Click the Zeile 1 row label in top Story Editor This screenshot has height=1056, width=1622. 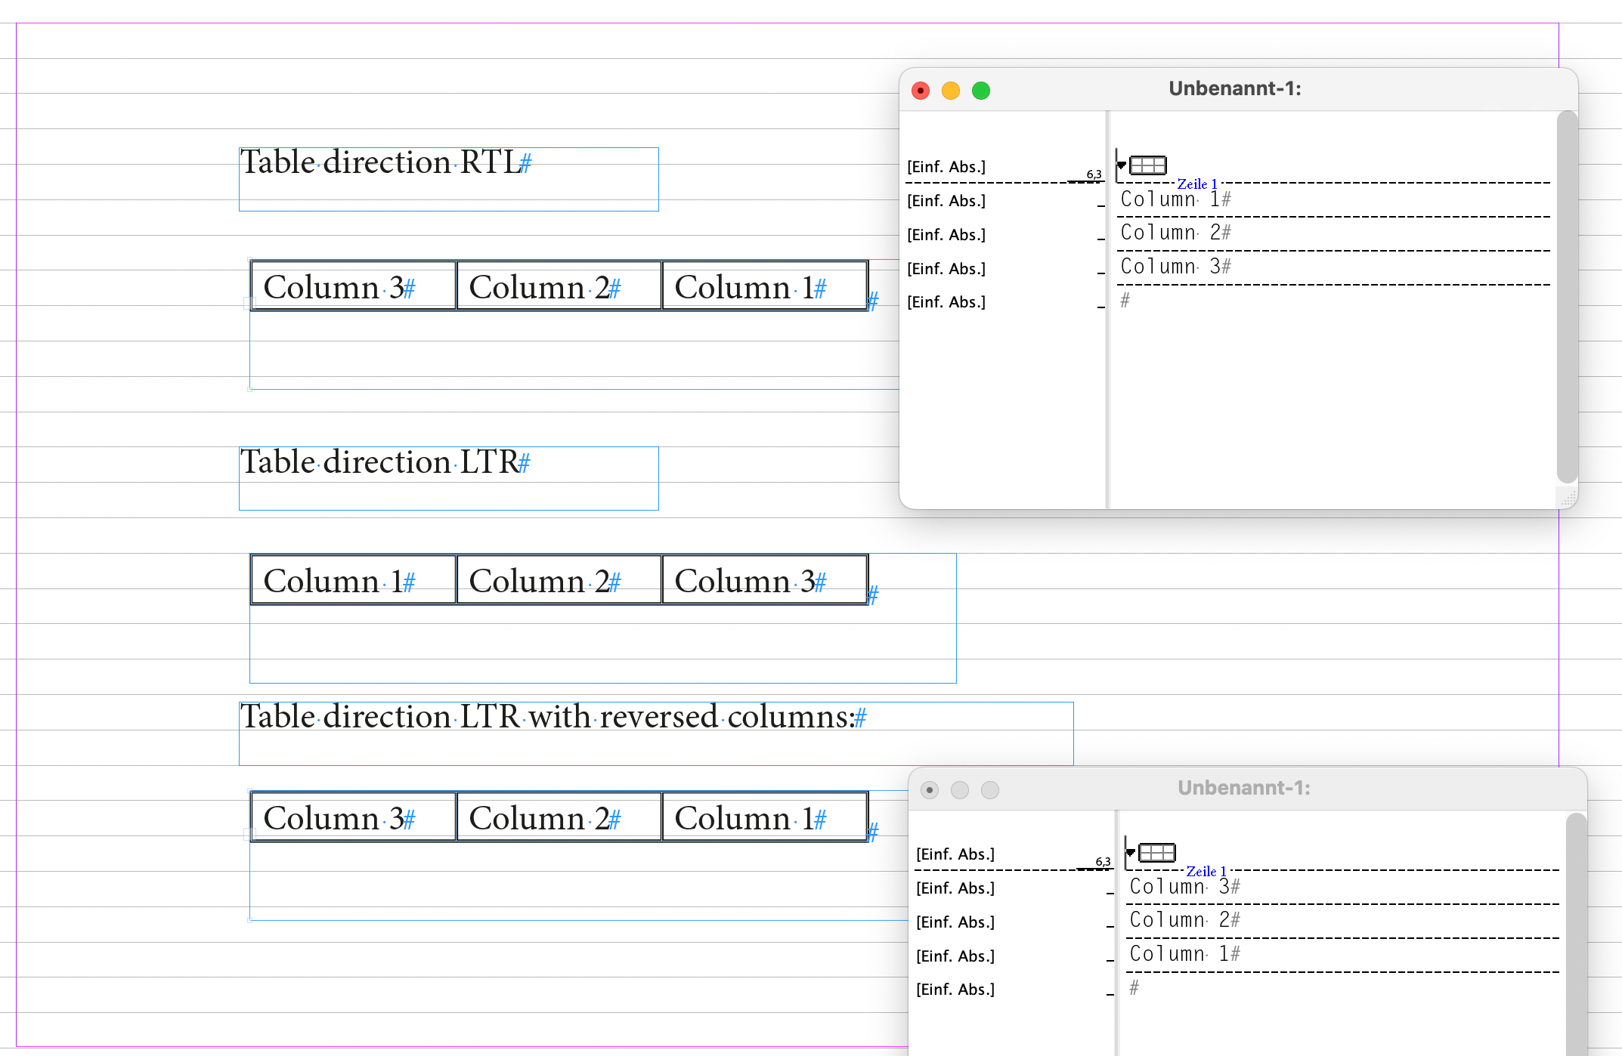pyautogui.click(x=1196, y=184)
